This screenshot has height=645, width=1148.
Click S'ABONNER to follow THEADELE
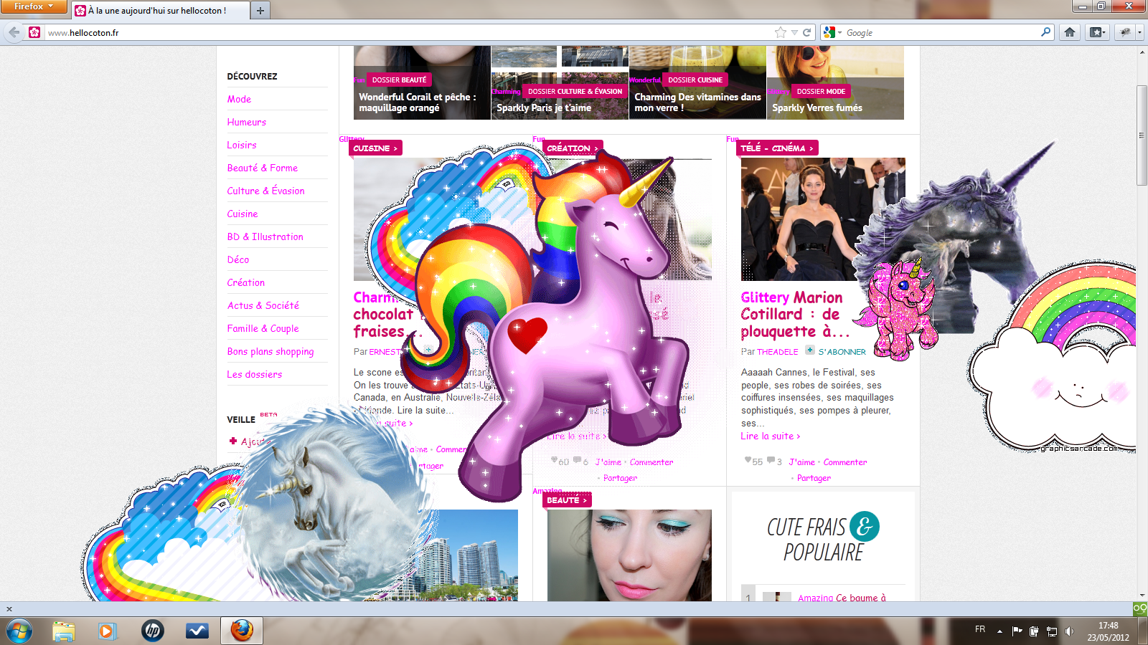(842, 352)
